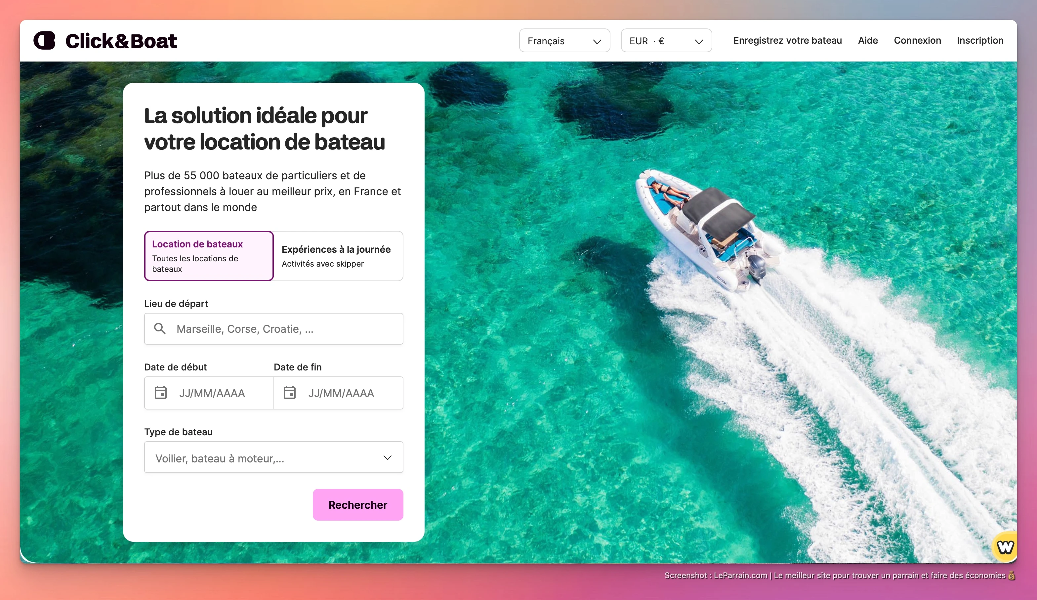Open the calendar icon for Date de début
Screen dimensions: 1037x600
point(161,393)
